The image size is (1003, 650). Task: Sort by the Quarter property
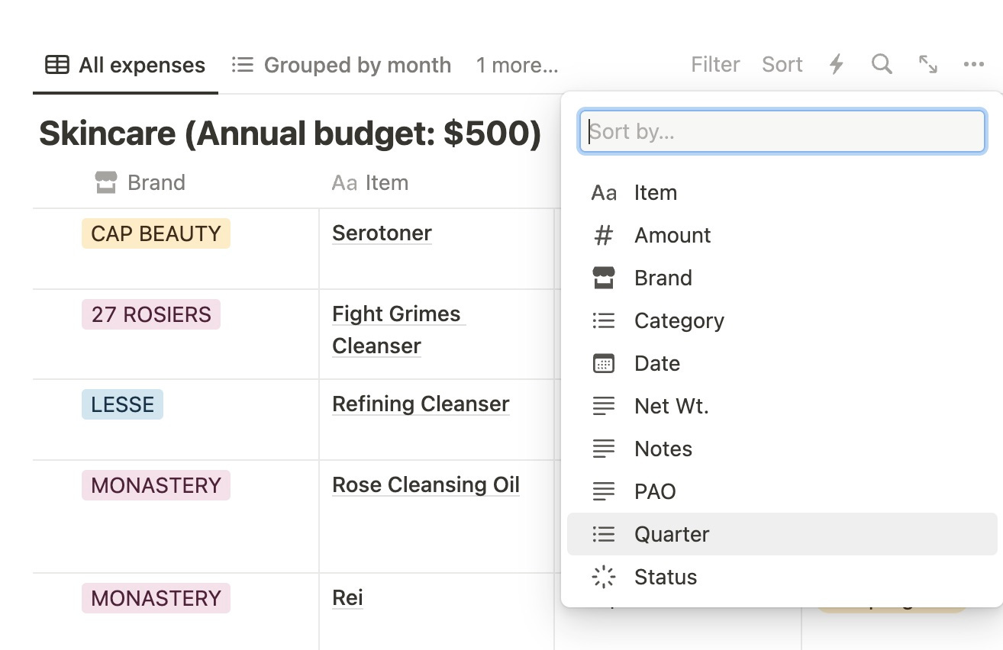click(x=782, y=534)
